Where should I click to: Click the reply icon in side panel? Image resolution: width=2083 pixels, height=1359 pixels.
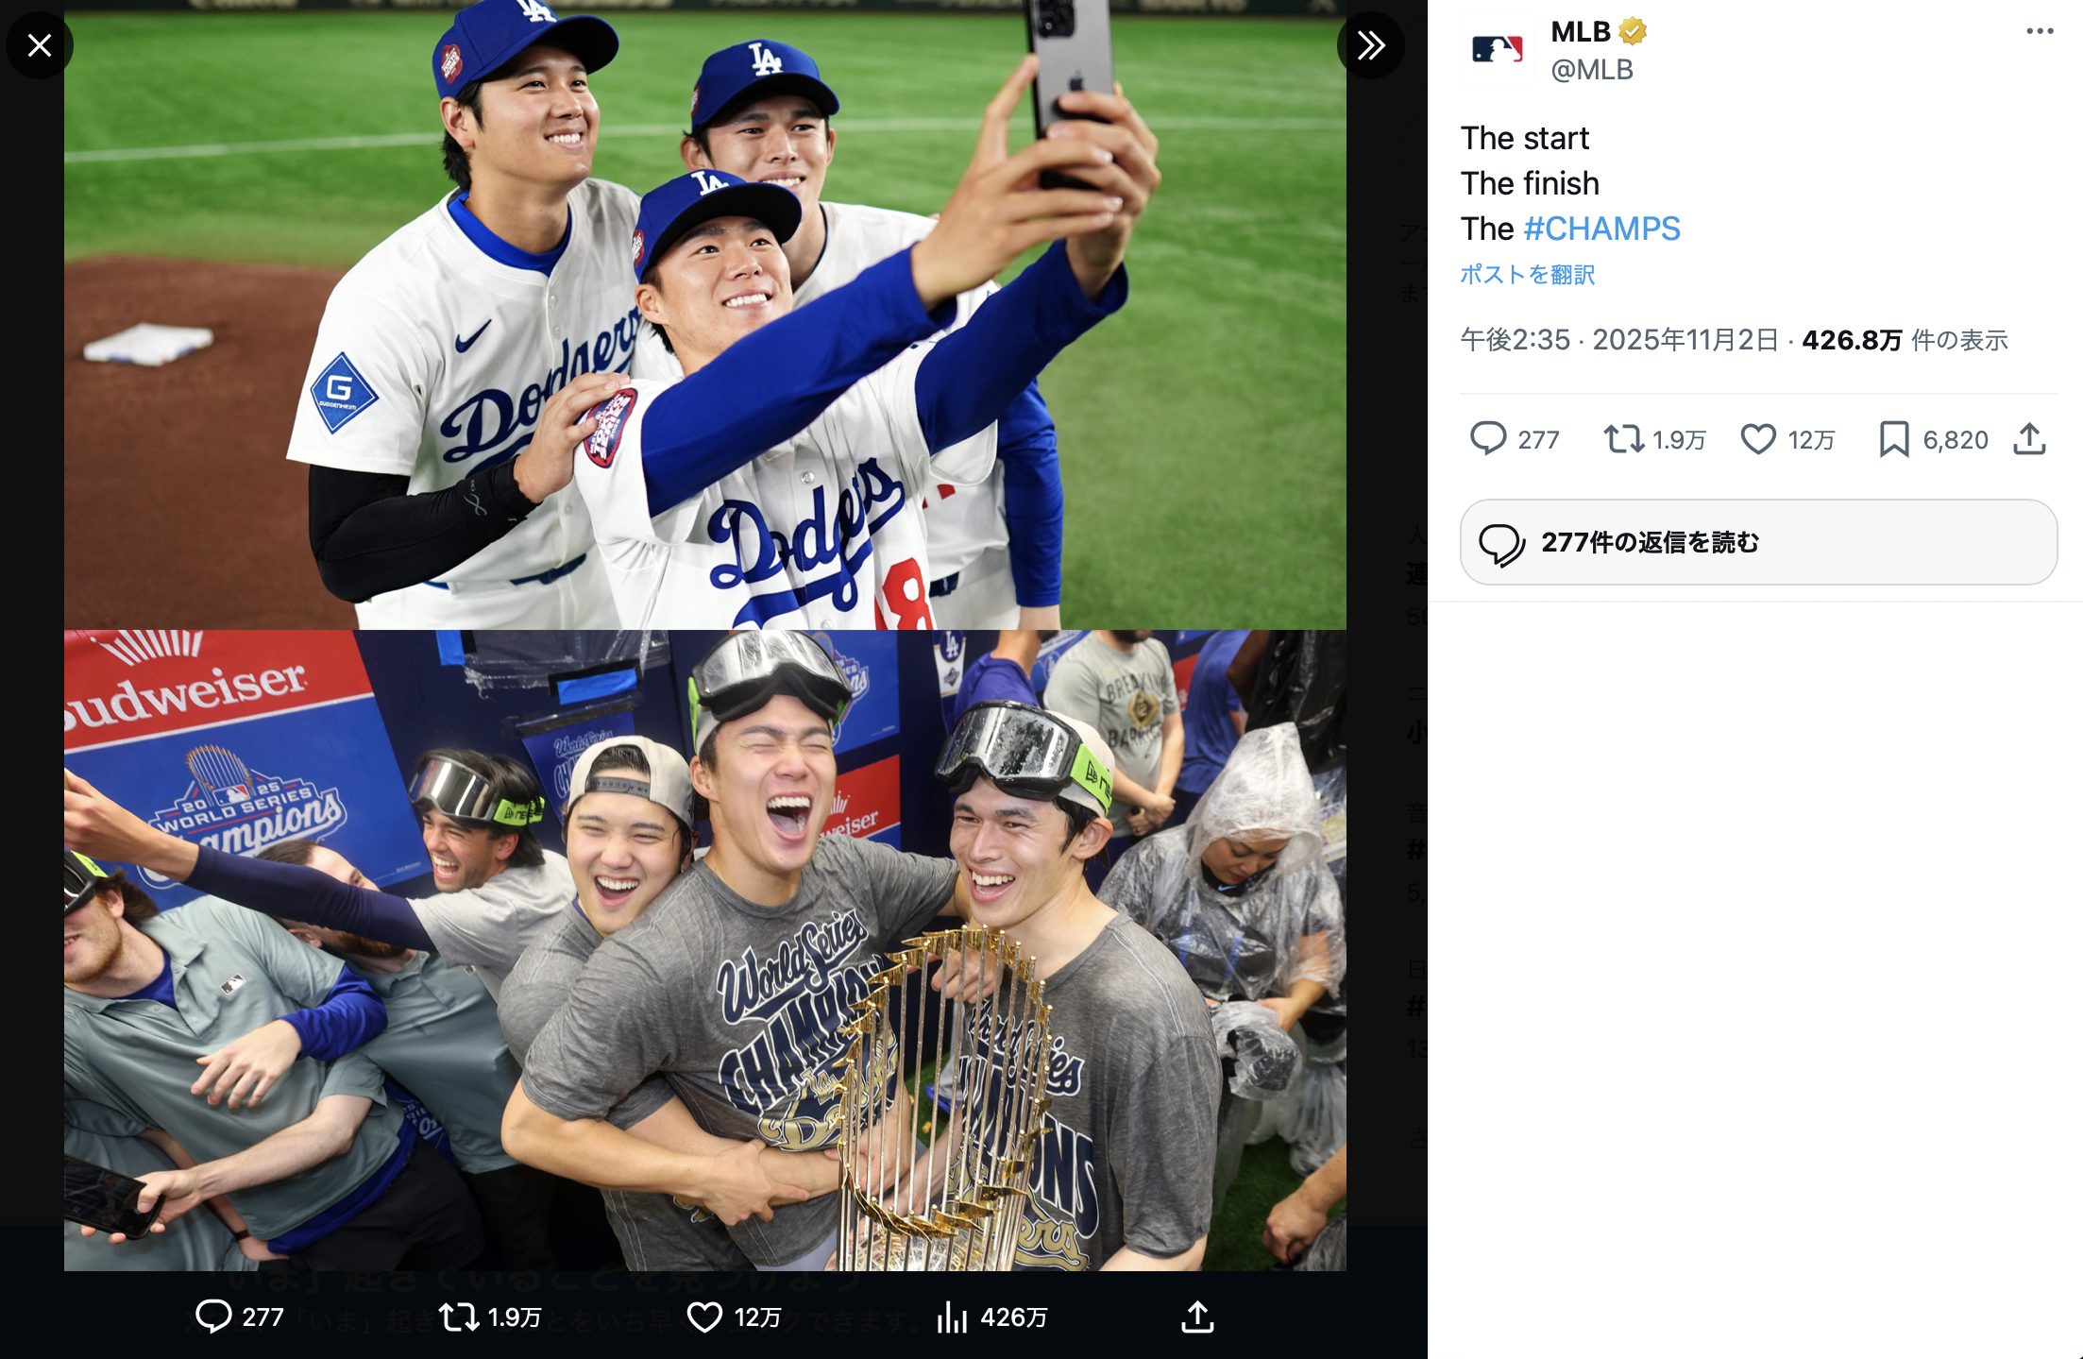(x=1488, y=439)
